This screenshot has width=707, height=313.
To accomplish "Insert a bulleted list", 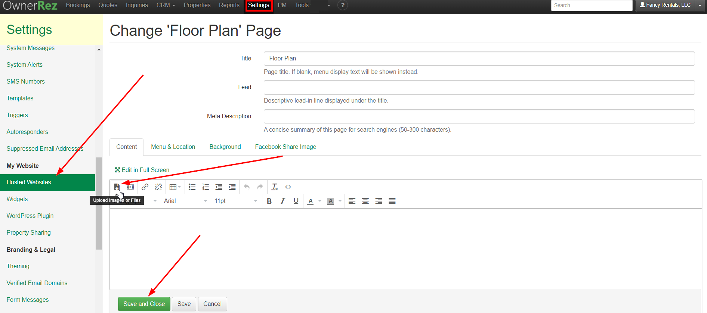I will (x=192, y=187).
